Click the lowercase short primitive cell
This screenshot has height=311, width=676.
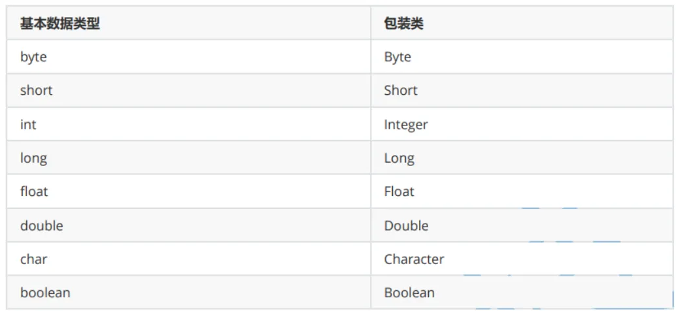[x=36, y=90]
